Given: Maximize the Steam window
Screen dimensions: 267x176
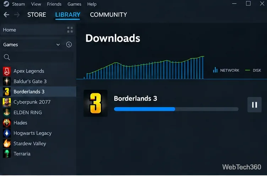Looking at the screenshot, I should pyautogui.click(x=248, y=4).
